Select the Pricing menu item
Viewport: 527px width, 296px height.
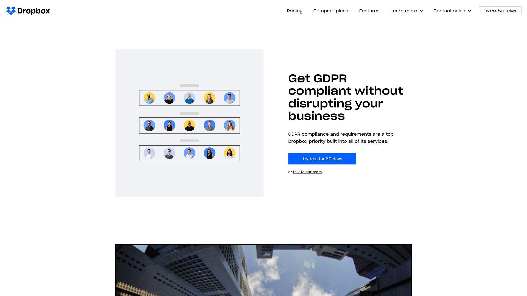tap(294, 11)
